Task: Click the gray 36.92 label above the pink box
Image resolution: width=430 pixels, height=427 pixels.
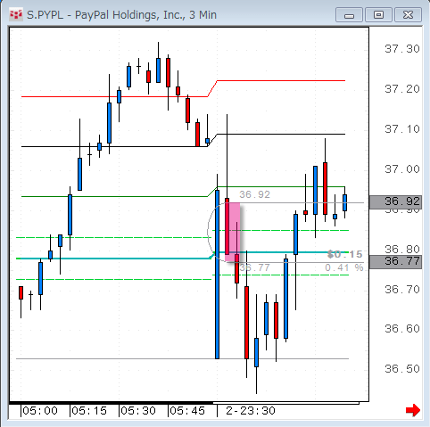Action: click(x=255, y=194)
